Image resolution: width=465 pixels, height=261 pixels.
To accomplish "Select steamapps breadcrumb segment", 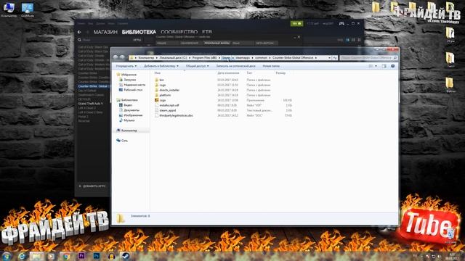I will tap(243, 58).
